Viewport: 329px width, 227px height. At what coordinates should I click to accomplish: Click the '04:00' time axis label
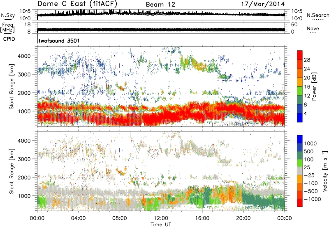coord(78,218)
